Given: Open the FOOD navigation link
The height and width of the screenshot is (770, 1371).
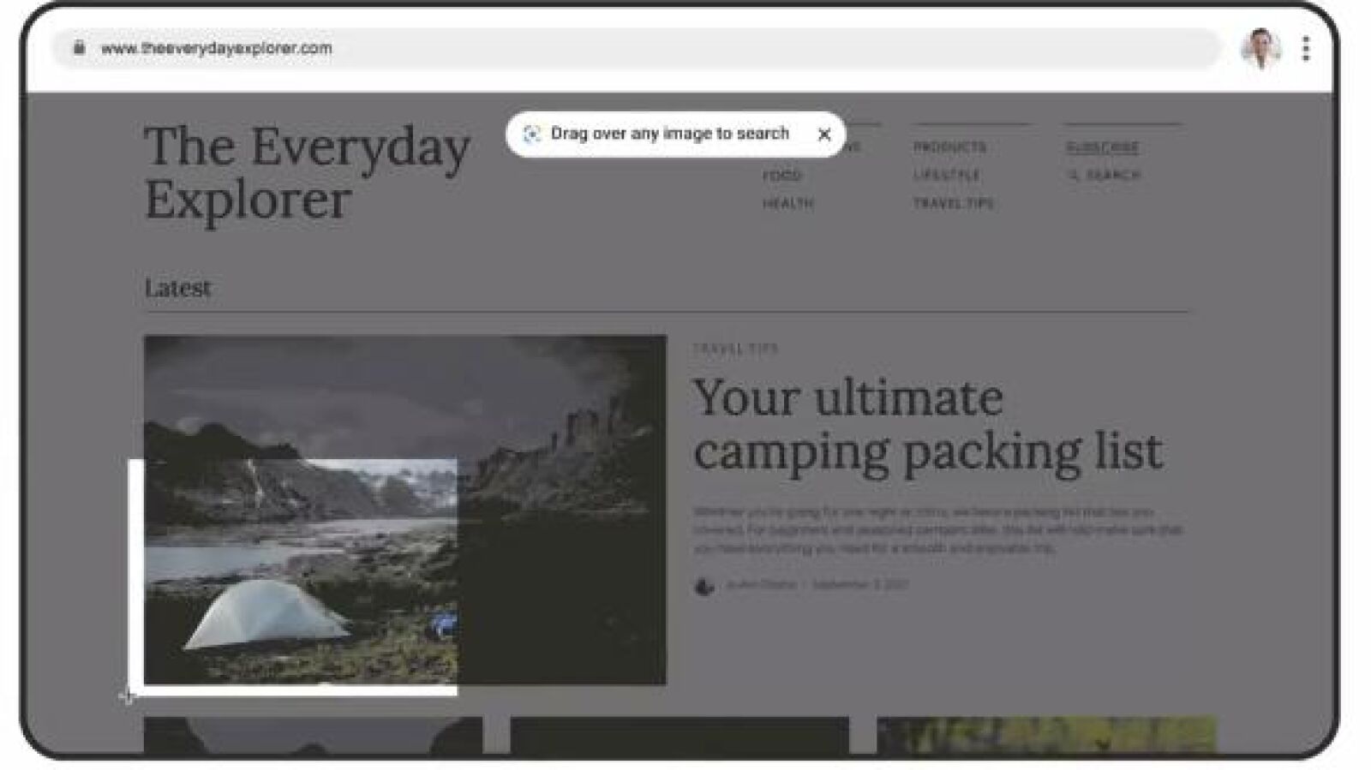Looking at the screenshot, I should tap(782, 175).
